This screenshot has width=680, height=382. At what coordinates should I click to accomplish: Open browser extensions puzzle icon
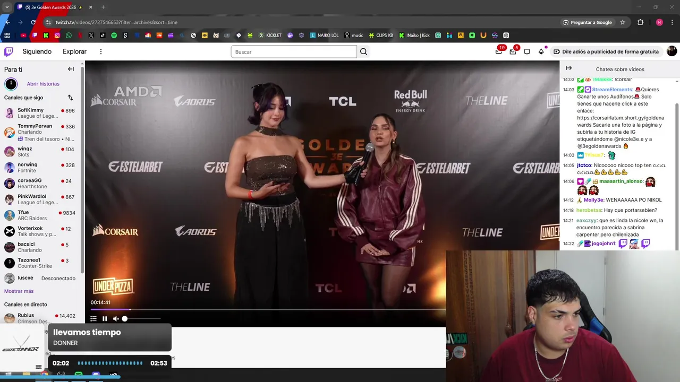point(640,22)
